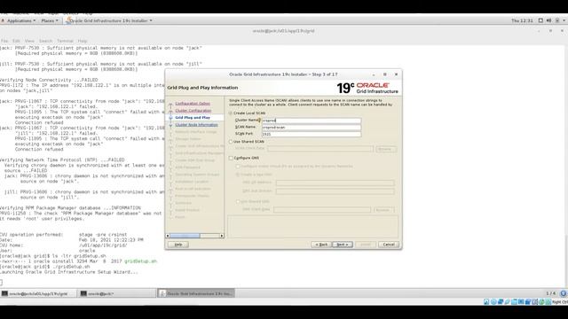
Task: Go to Cluster Node Information step link
Action: pyautogui.click(x=196, y=125)
